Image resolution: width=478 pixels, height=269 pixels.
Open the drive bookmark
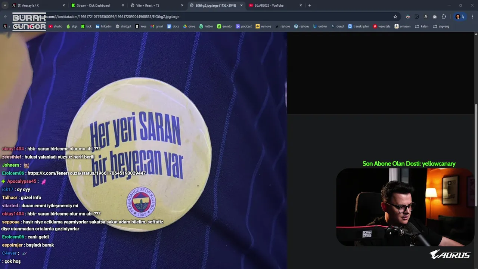point(189,27)
